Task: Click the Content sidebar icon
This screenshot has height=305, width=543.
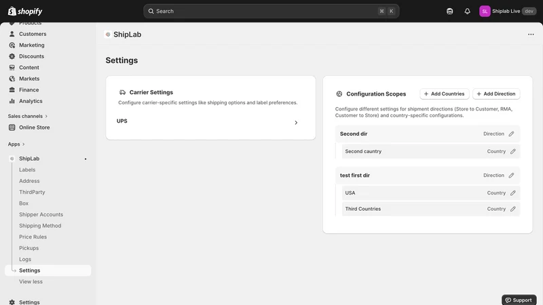Action: coord(12,67)
